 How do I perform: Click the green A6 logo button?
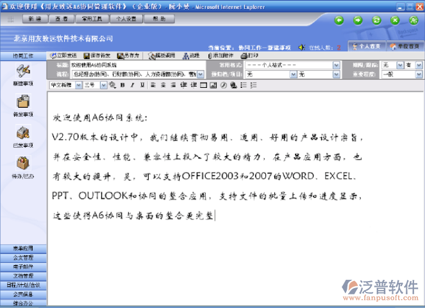413,20
